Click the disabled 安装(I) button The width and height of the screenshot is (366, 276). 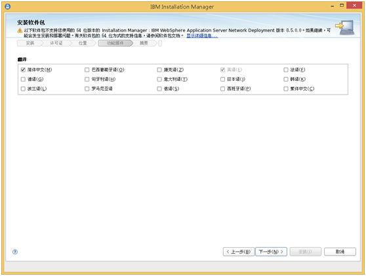[305, 252]
